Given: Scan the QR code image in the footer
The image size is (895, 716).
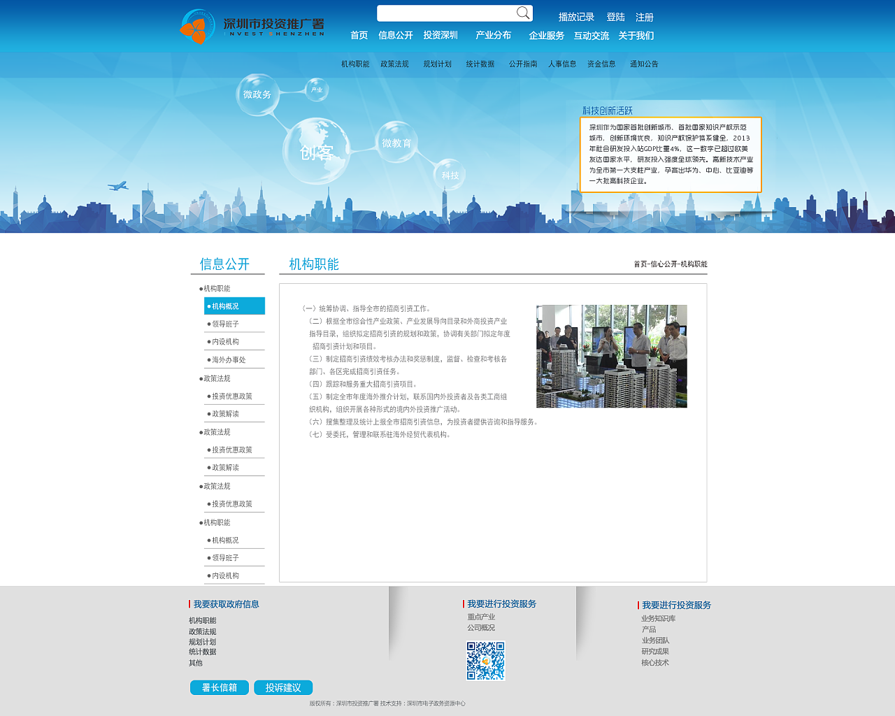Looking at the screenshot, I should (485, 660).
